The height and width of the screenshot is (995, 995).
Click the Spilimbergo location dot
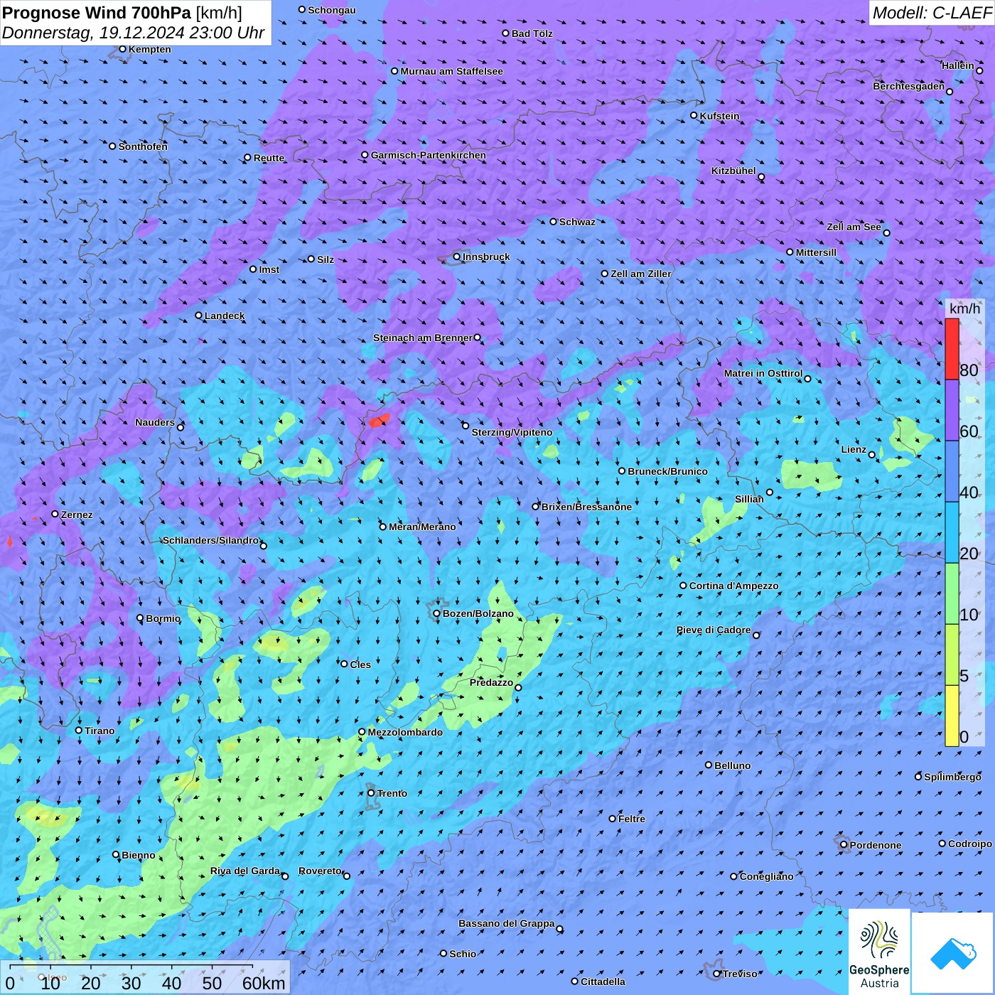click(x=918, y=777)
